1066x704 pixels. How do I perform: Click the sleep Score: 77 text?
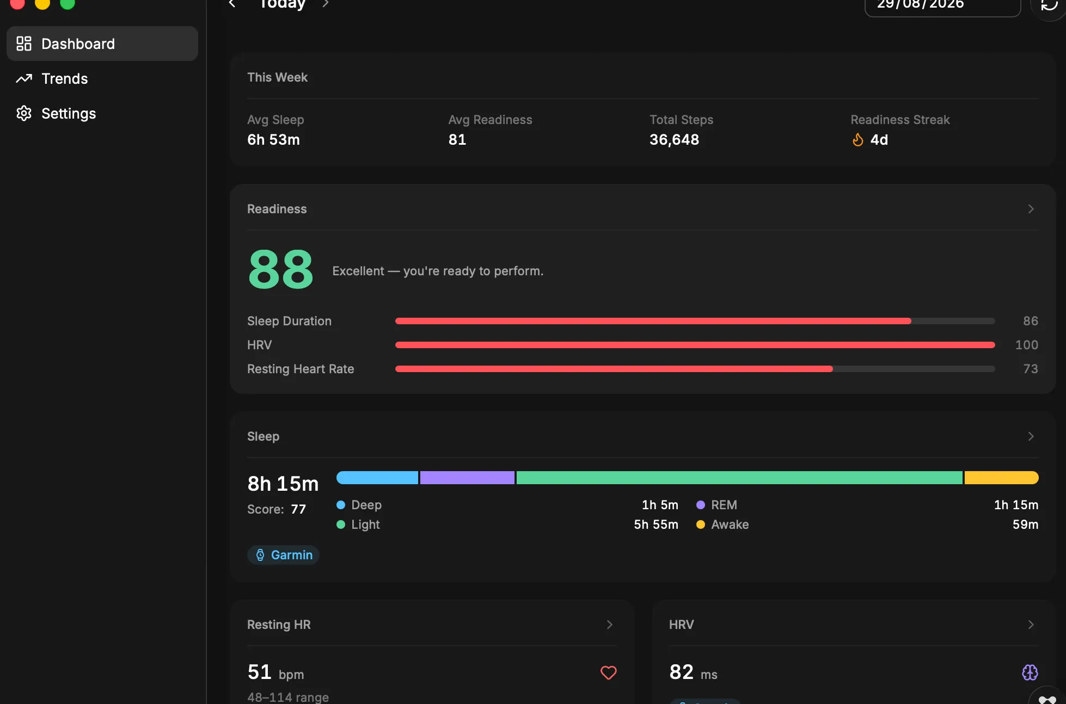click(x=277, y=509)
